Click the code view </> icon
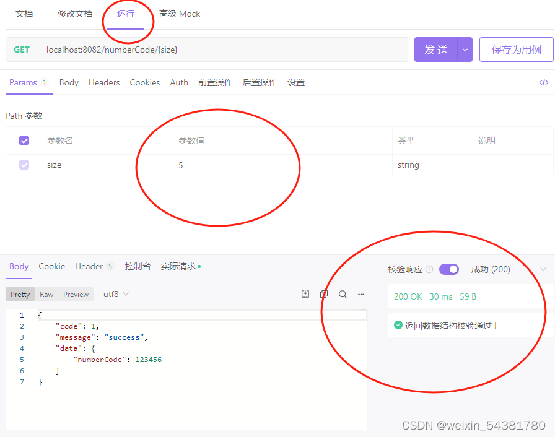This screenshot has height=437, width=555. click(543, 82)
